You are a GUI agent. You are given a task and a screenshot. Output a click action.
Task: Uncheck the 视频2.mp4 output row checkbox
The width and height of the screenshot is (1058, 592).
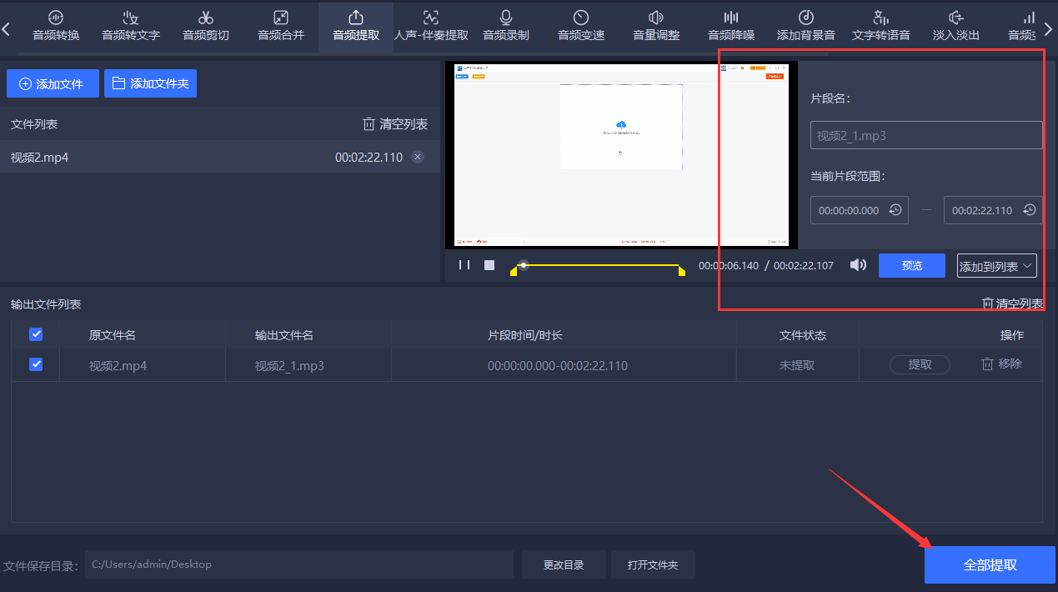(36, 364)
